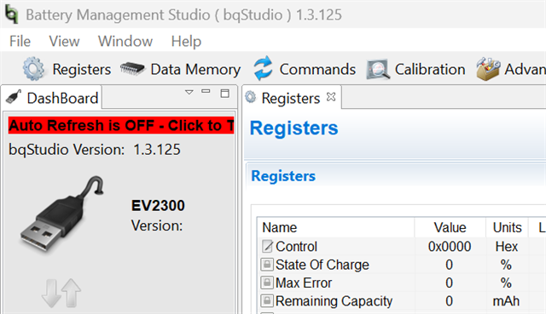Open Data Memory chip icon
Viewport: 546px width, 314px height.
click(x=132, y=68)
